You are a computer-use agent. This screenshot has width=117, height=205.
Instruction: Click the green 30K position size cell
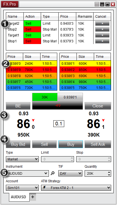coord(45,97)
